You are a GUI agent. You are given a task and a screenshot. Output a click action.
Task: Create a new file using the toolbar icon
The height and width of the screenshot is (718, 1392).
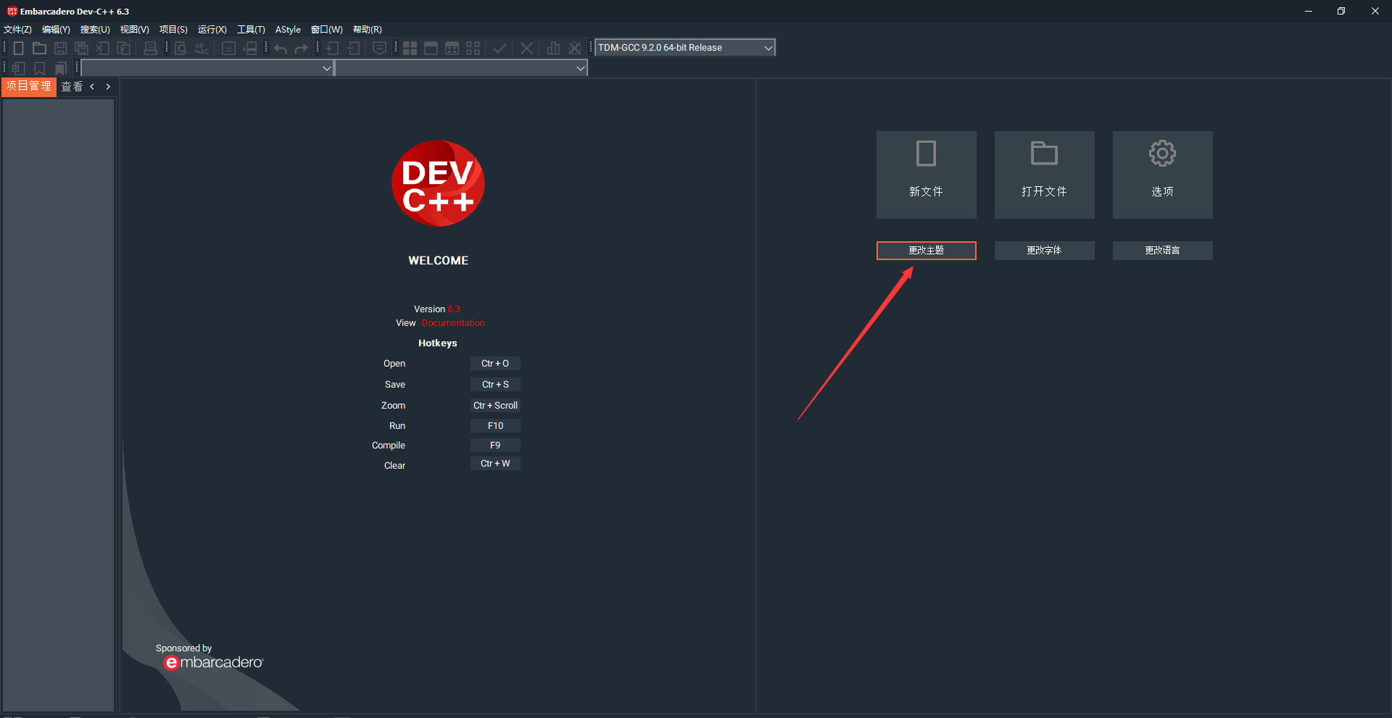(18, 48)
